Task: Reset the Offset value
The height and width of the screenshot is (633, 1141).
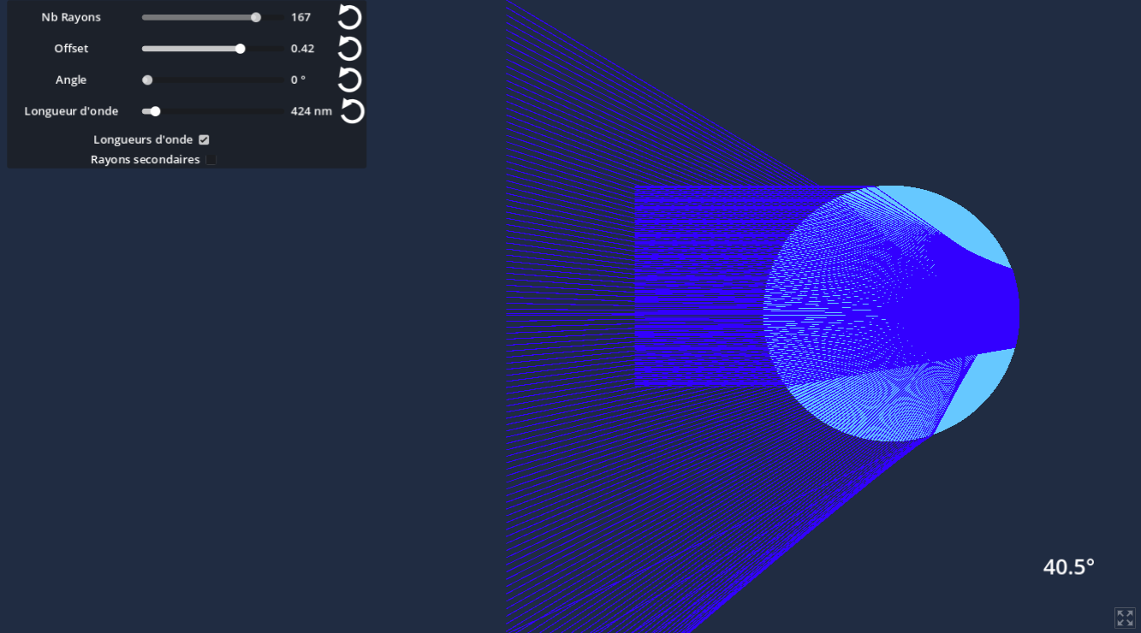Action: [x=349, y=49]
